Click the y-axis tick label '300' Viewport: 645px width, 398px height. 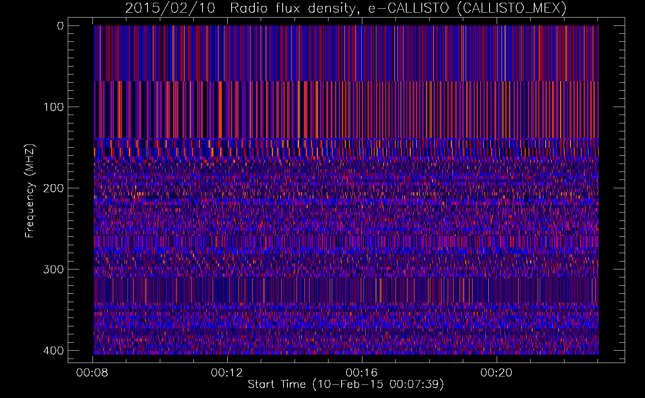(53, 269)
